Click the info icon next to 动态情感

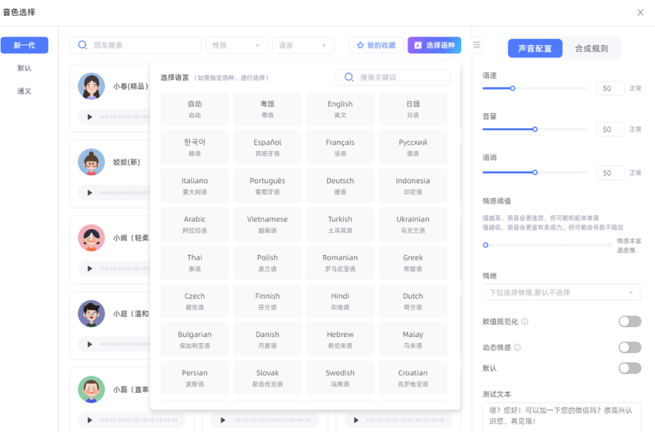pos(517,348)
